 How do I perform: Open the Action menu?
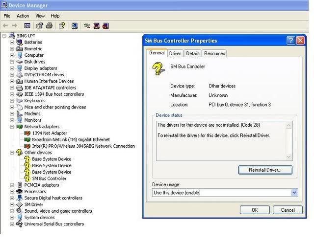(23, 16)
